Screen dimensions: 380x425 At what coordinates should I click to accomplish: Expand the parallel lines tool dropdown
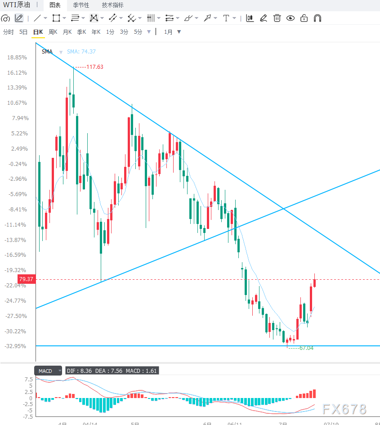pos(83,18)
